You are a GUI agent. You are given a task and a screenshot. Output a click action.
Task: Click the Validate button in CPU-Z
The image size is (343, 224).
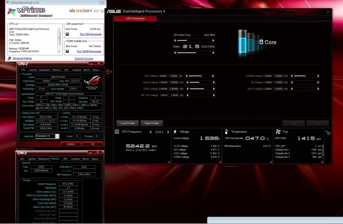point(71,144)
